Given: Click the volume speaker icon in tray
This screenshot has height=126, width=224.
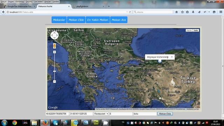Looking at the screenshot, I should (160, 123).
